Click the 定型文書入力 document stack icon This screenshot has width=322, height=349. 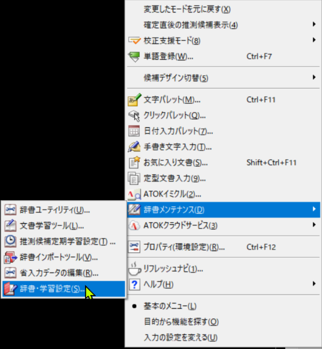click(134, 178)
